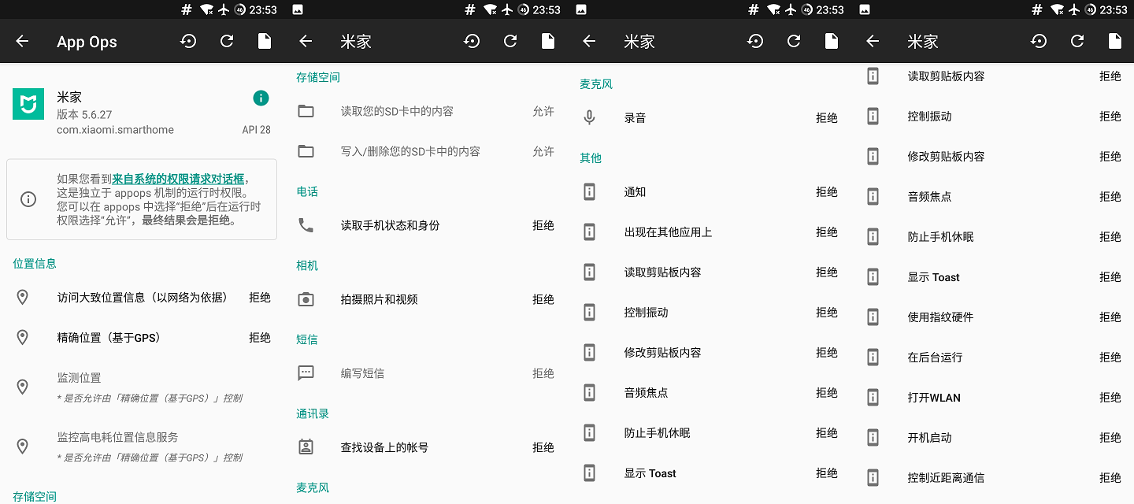Tap the 其他 section header
This screenshot has height=504, width=1134.
[591, 157]
